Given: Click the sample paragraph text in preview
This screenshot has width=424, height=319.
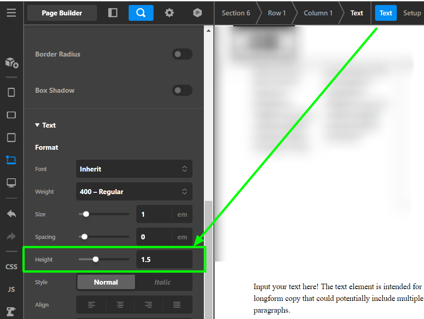Looking at the screenshot, I should pyautogui.click(x=338, y=298).
